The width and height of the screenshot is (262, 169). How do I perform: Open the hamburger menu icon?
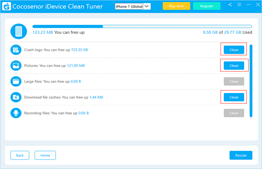click(x=239, y=5)
